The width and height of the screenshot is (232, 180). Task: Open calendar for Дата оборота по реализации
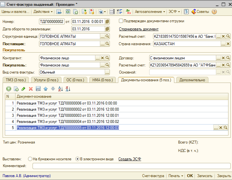(107, 29)
